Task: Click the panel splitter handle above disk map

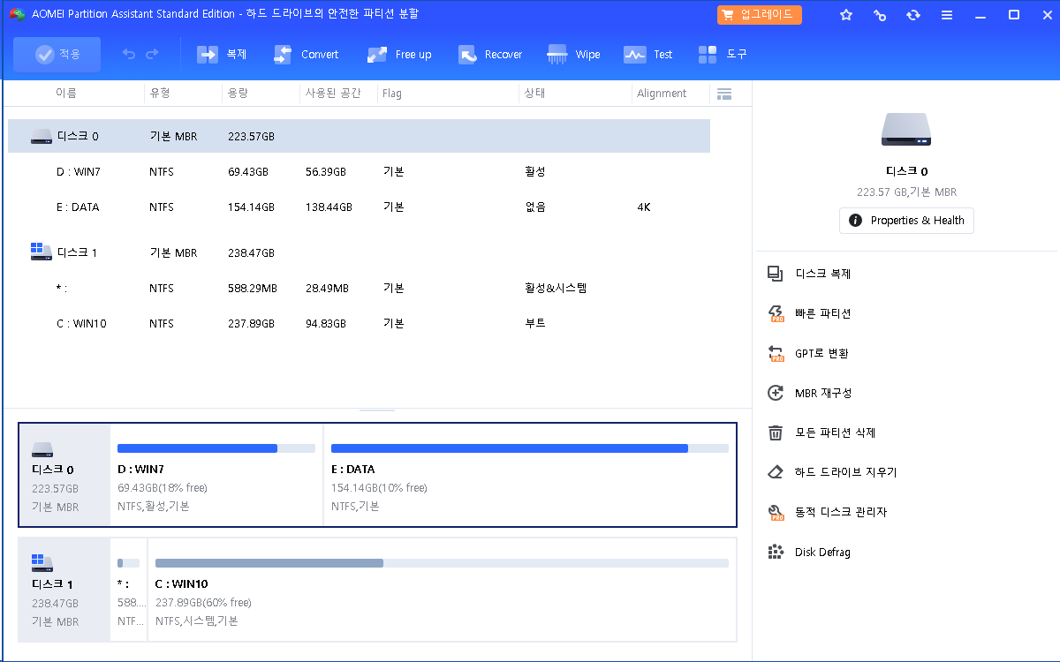Action: pos(377,410)
